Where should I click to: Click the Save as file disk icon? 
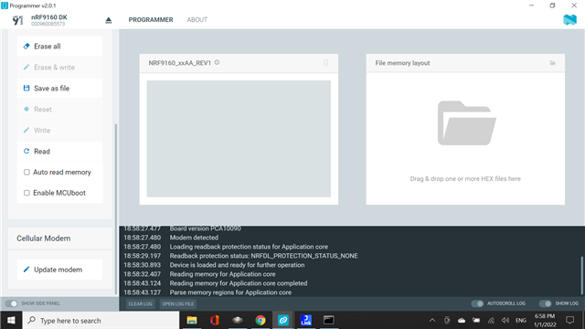coord(27,88)
